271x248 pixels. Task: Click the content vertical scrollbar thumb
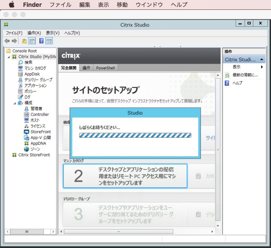click(x=218, y=149)
